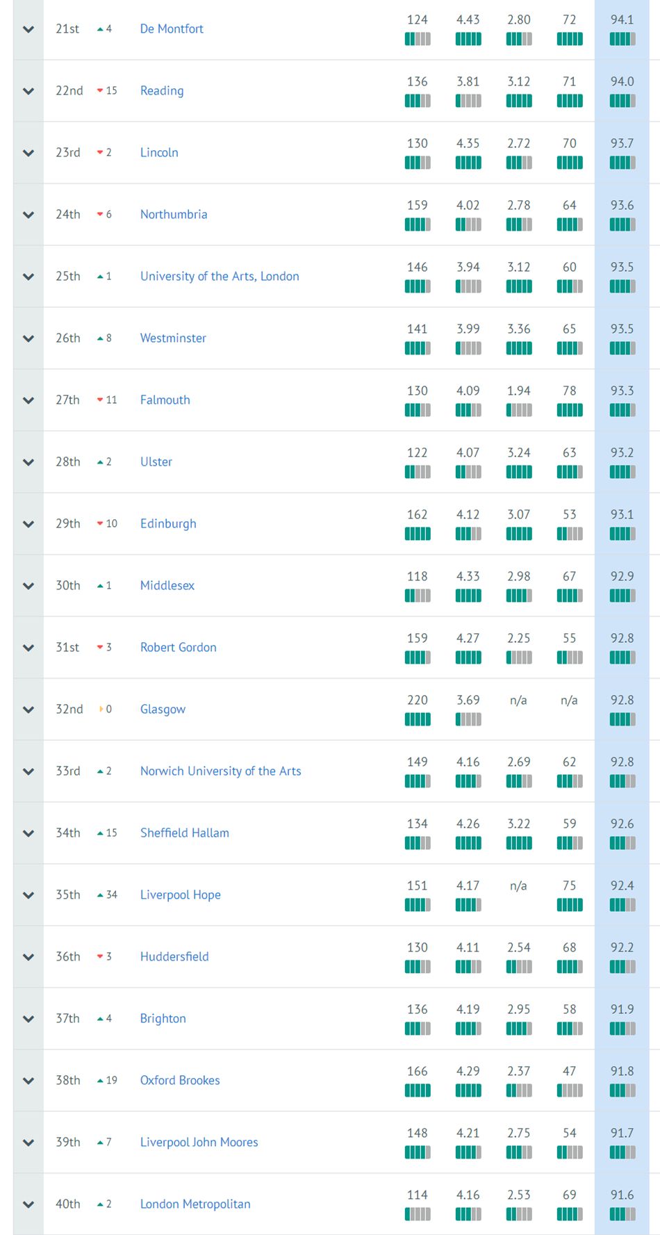This screenshot has width=660, height=1235.
Task: Click the red down arrow in Reading row
Action: click(100, 91)
